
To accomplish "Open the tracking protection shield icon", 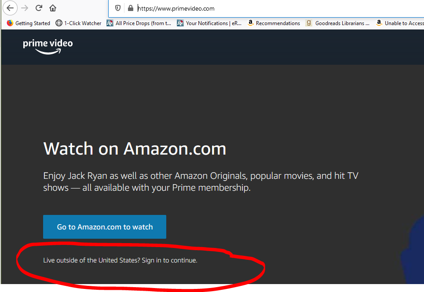I will 118,8.
